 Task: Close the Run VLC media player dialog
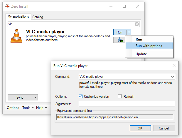tap(174, 65)
